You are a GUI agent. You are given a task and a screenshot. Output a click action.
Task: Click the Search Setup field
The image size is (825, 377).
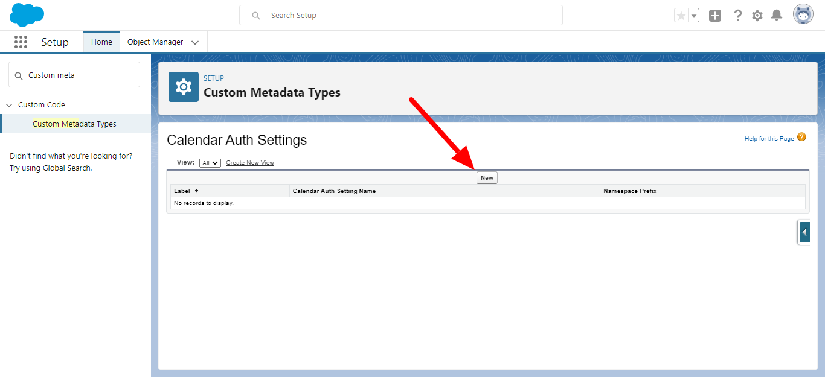click(400, 16)
